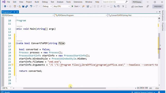Click the notifications bell in status bar

point(159,92)
